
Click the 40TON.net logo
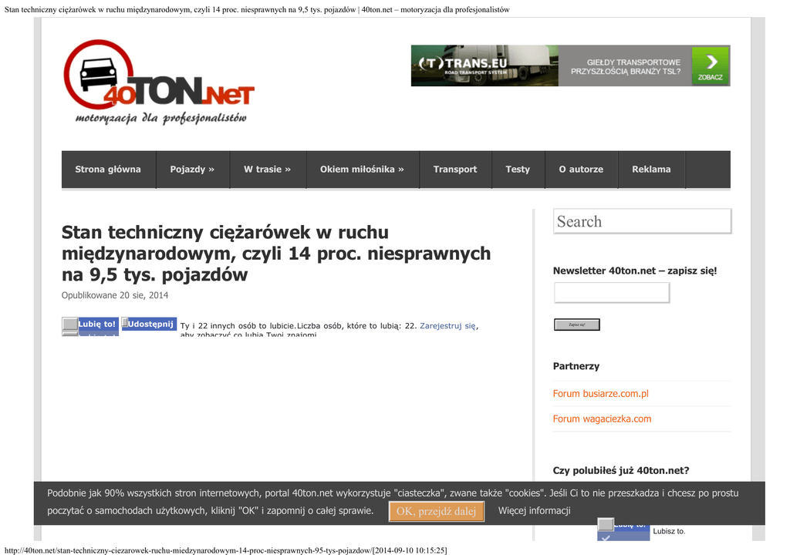[x=158, y=82]
